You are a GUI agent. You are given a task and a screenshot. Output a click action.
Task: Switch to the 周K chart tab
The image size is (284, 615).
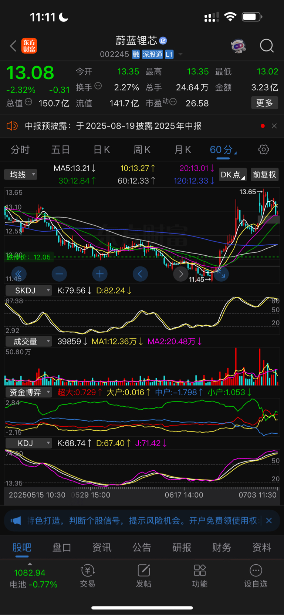click(x=142, y=149)
